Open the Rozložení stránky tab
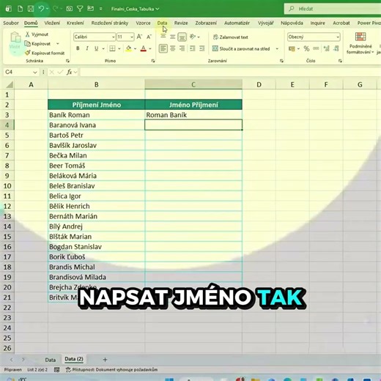The height and width of the screenshot is (381, 381). click(110, 23)
